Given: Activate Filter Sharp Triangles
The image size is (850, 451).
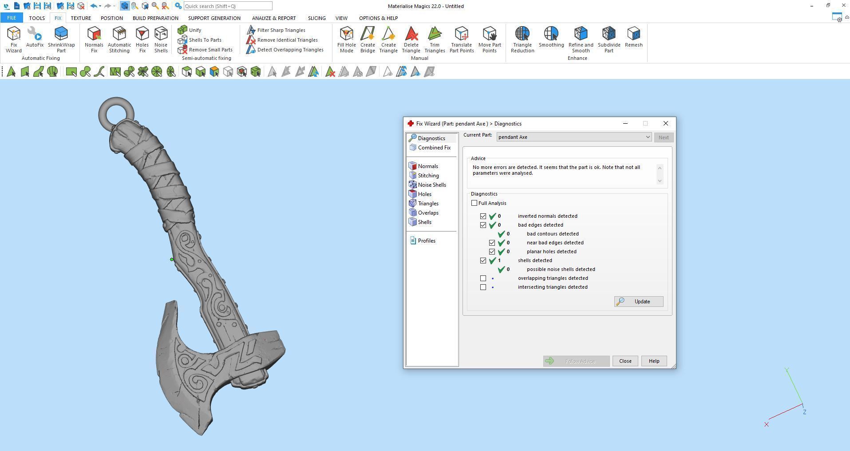Looking at the screenshot, I should [276, 30].
